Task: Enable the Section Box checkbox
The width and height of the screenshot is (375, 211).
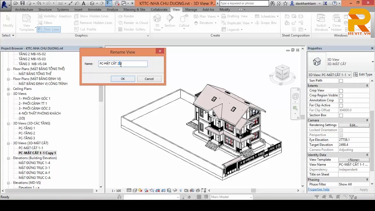Action: tap(341, 115)
